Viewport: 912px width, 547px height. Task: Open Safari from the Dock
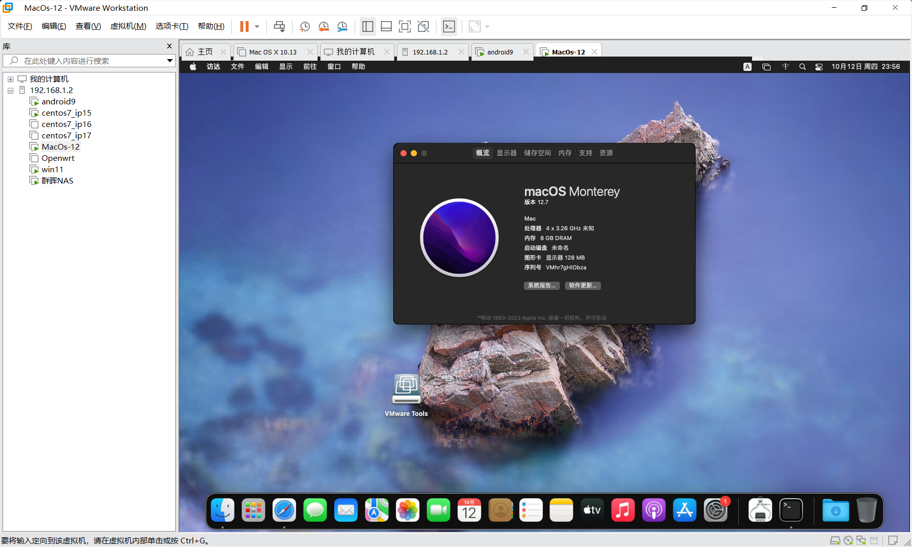pyautogui.click(x=284, y=510)
